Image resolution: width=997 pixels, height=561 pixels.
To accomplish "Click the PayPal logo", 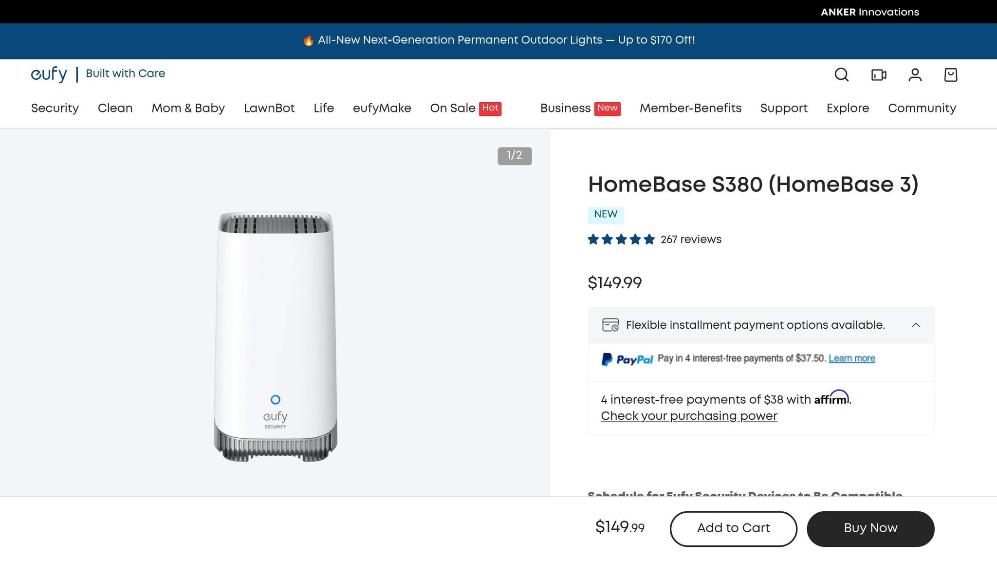I will click(627, 359).
